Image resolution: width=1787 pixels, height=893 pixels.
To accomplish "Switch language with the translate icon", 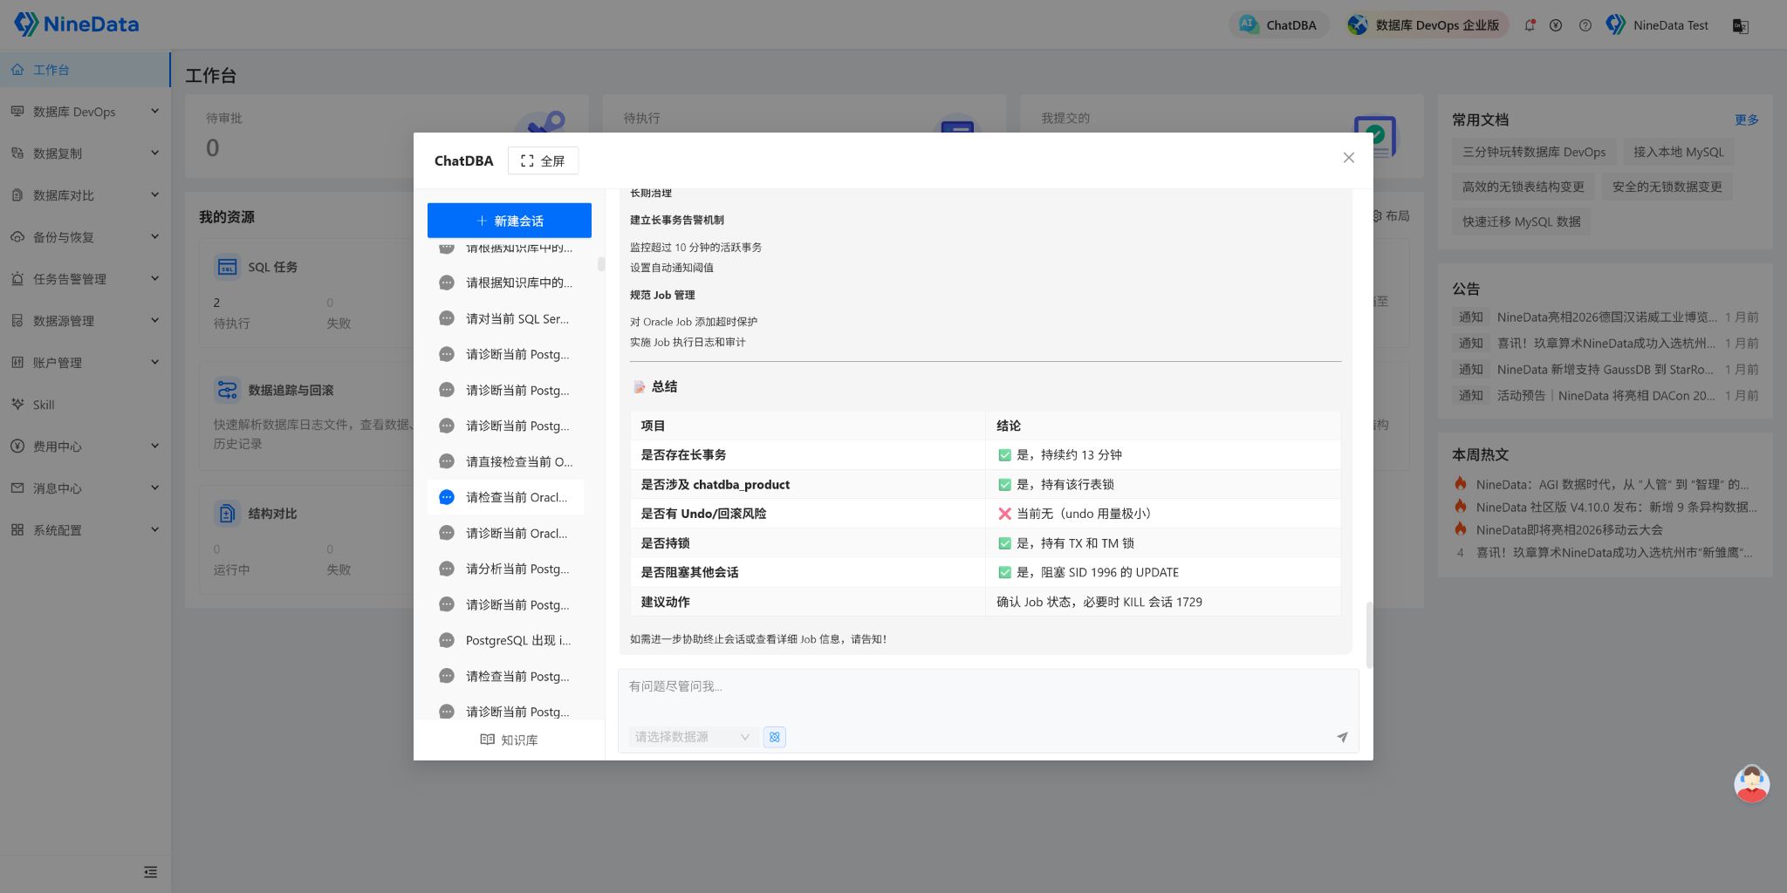I will click(x=1741, y=25).
